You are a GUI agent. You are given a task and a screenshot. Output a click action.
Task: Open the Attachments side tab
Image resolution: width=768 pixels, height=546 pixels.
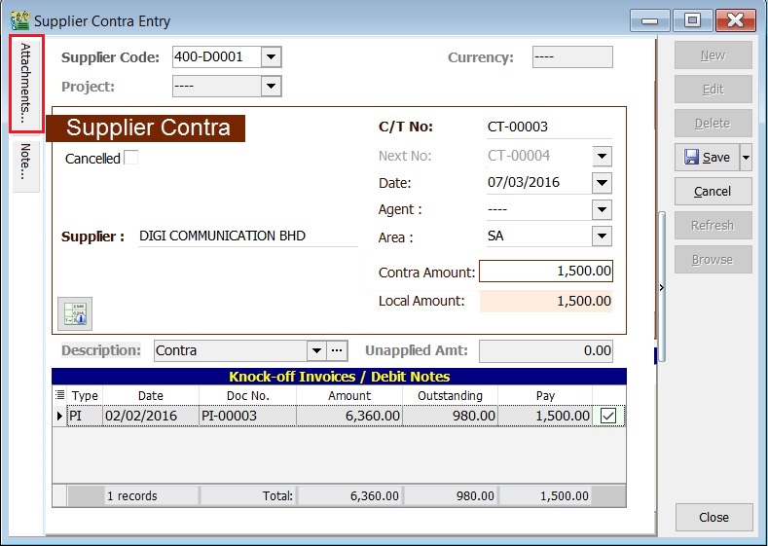(x=26, y=84)
